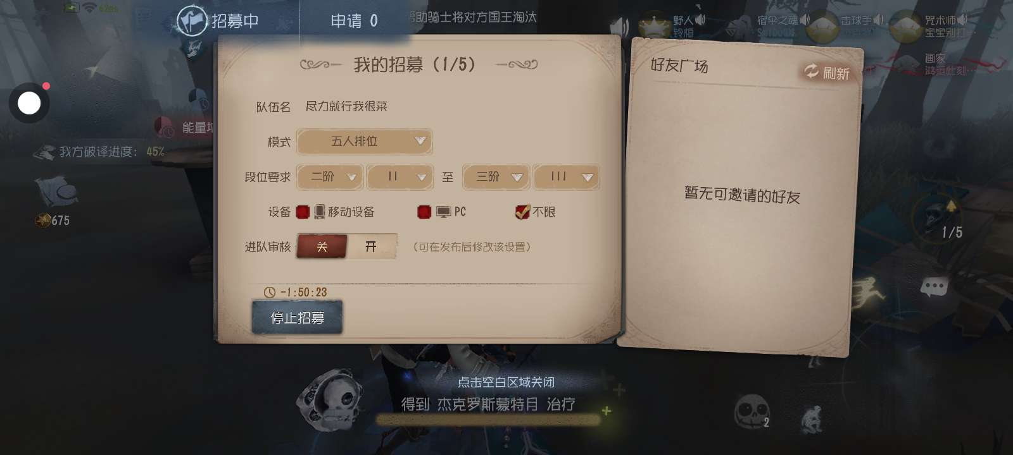The image size is (1013, 455).
Task: Open the 五人排位 mode dropdown
Action: [364, 142]
